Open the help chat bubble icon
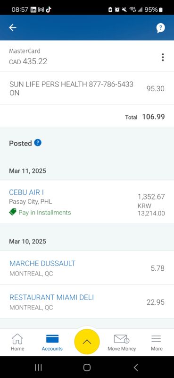Viewport: 174px width, 378px height. [x=160, y=28]
